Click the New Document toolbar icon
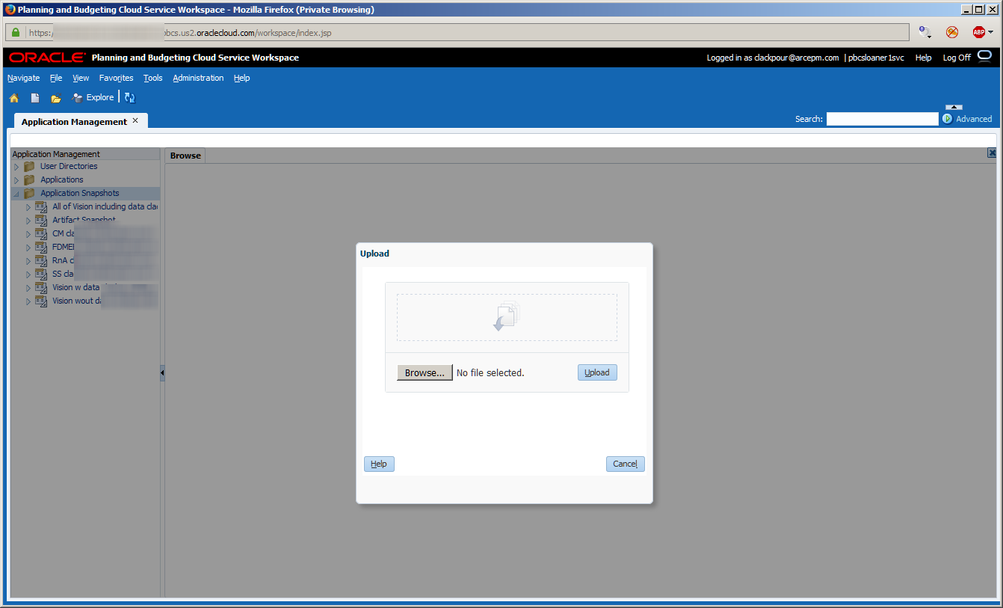The width and height of the screenshot is (1003, 608). [x=34, y=98]
